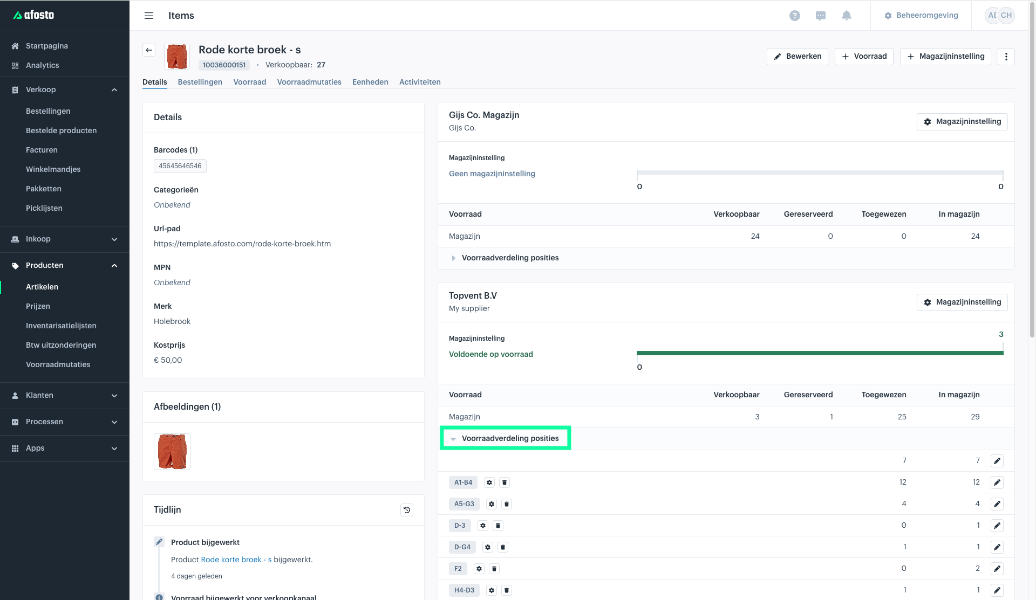The image size is (1036, 600).
Task: Collapse the Verkoop sidebar section
Action: pyautogui.click(x=65, y=89)
